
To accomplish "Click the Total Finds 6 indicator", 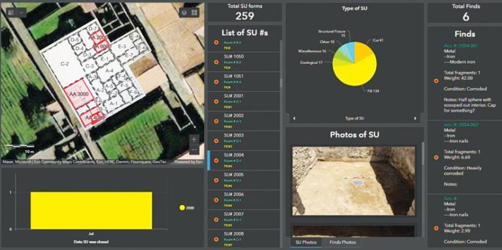I will 466,12.
